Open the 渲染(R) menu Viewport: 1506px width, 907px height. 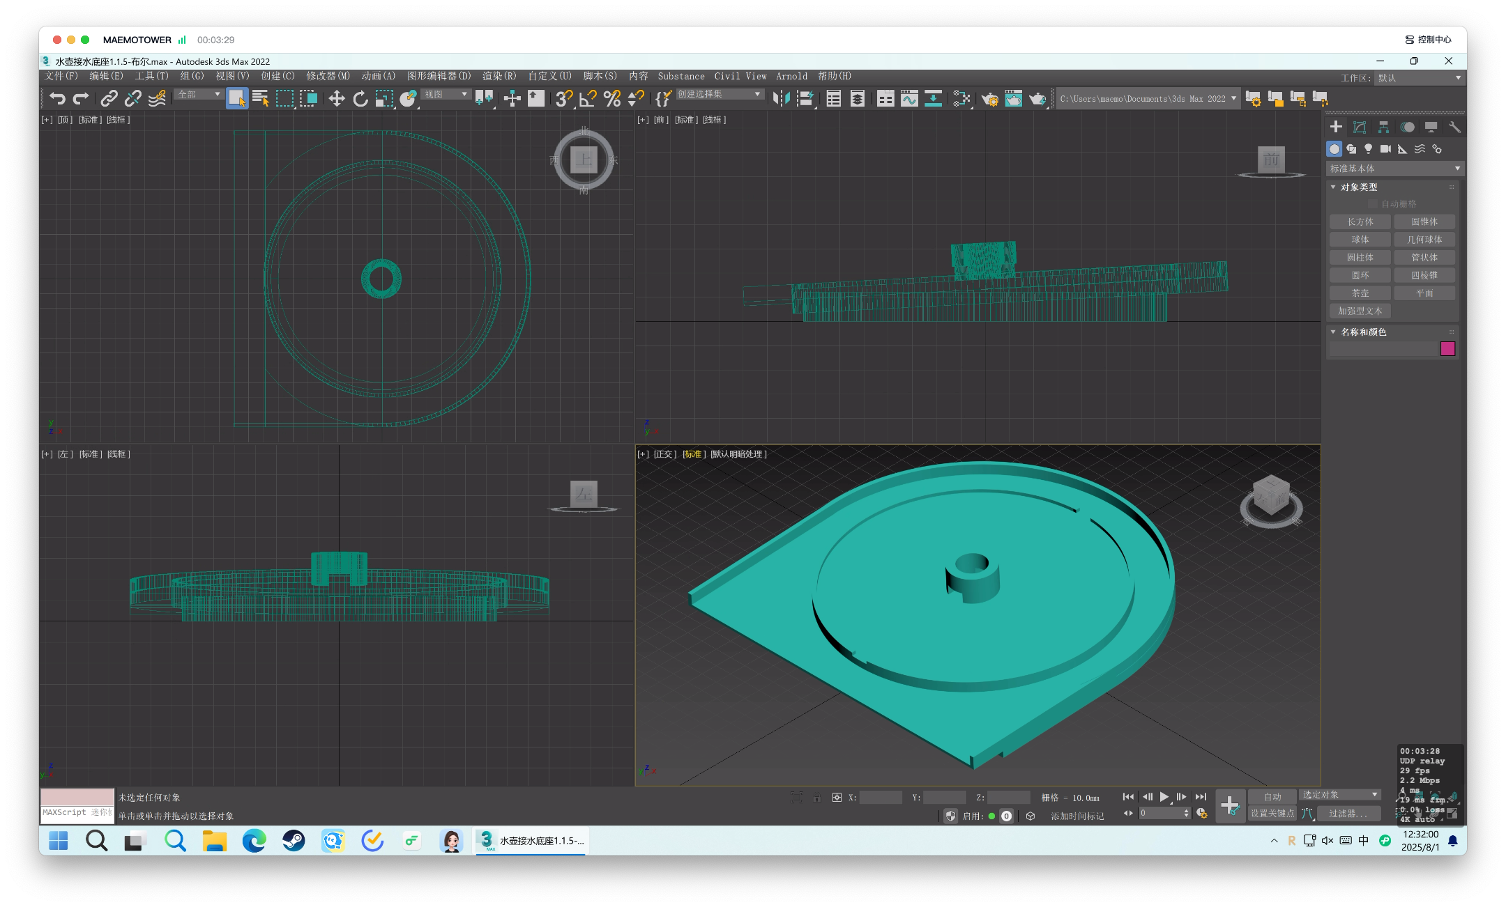pyautogui.click(x=499, y=76)
